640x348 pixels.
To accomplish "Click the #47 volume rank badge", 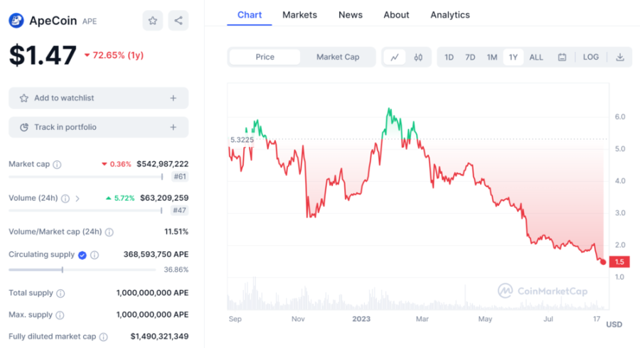I will [x=180, y=210].
